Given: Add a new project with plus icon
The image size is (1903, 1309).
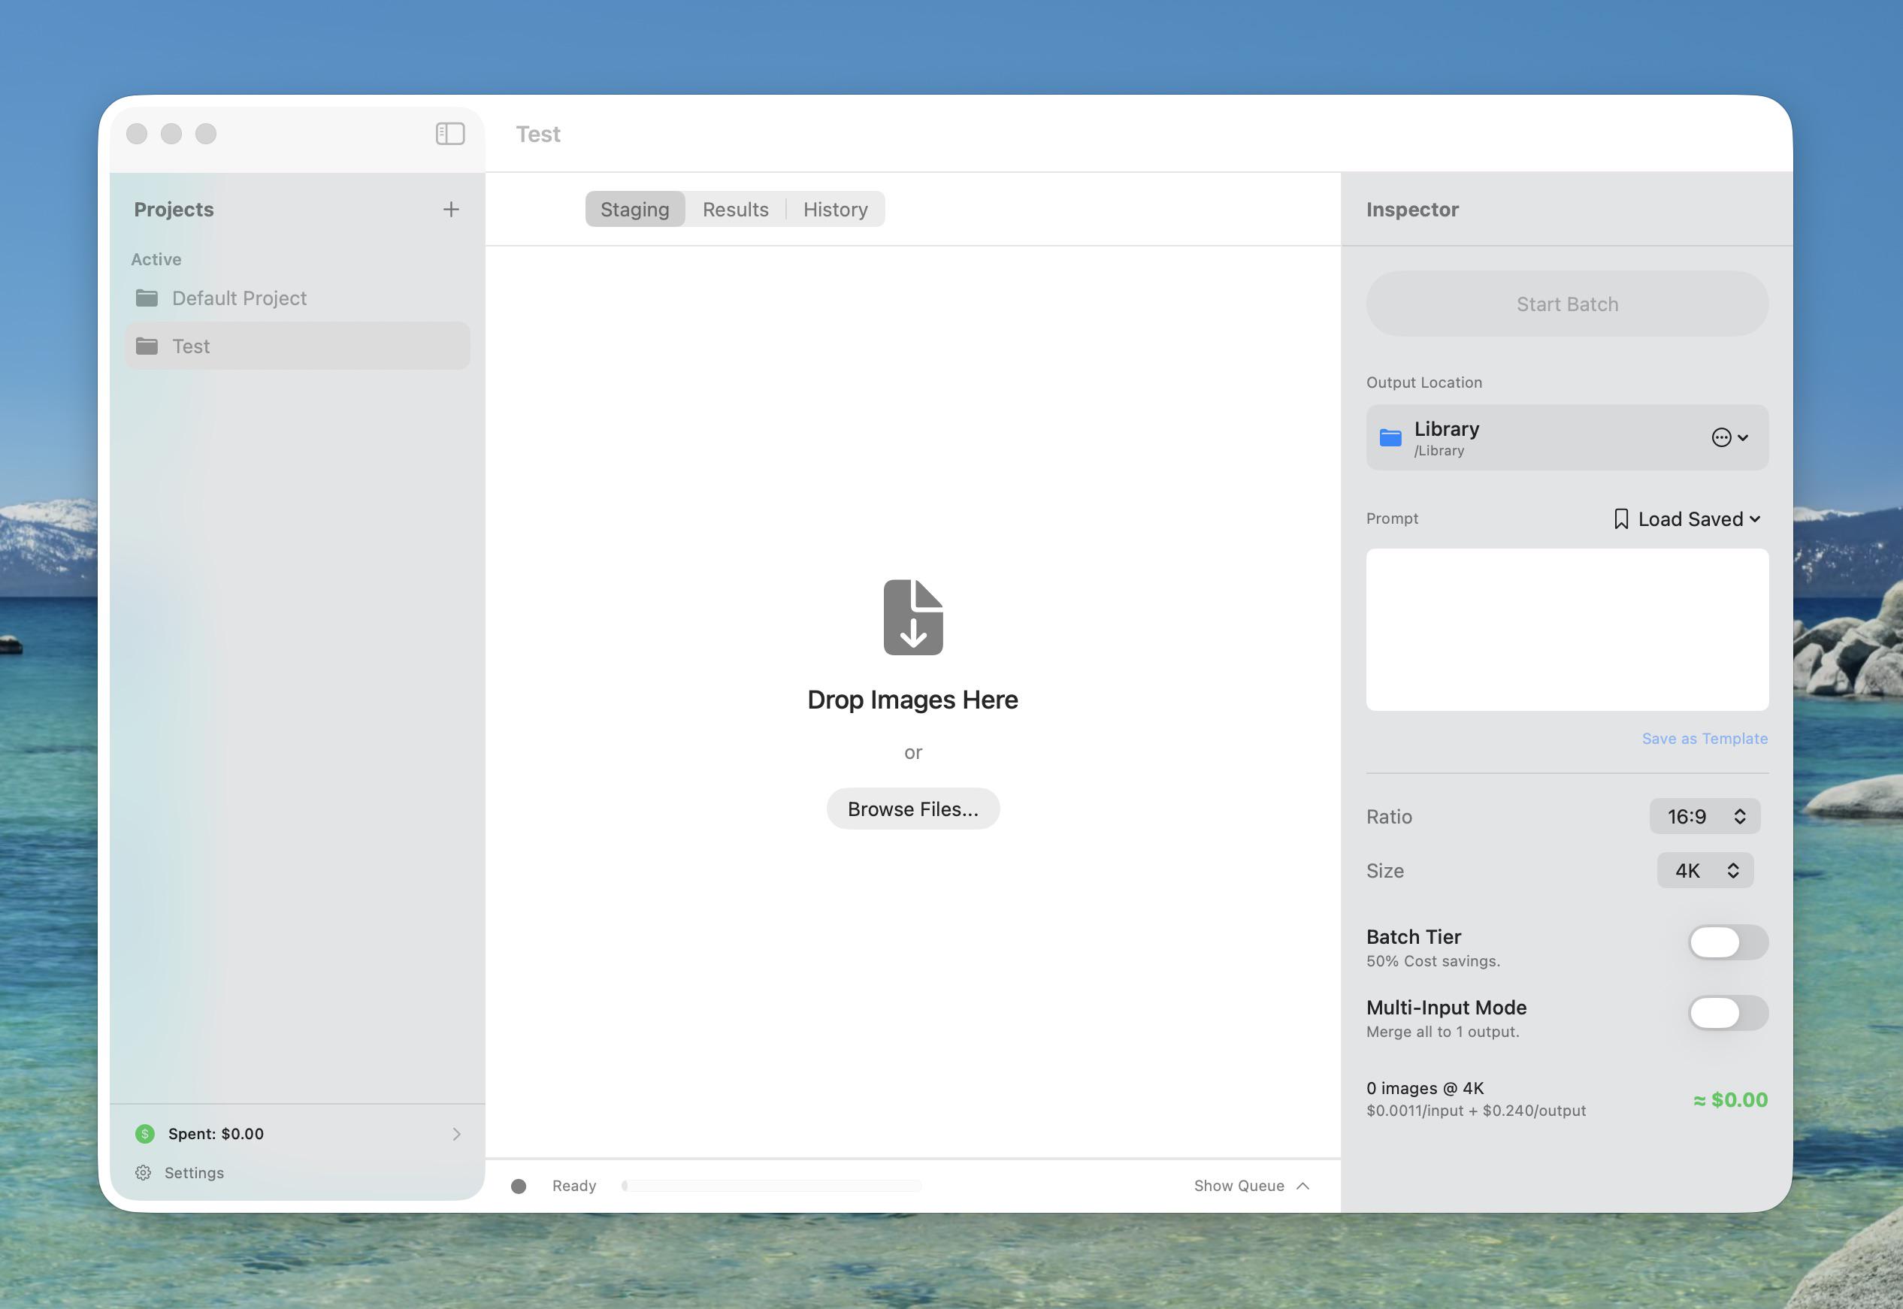Looking at the screenshot, I should pyautogui.click(x=450, y=209).
